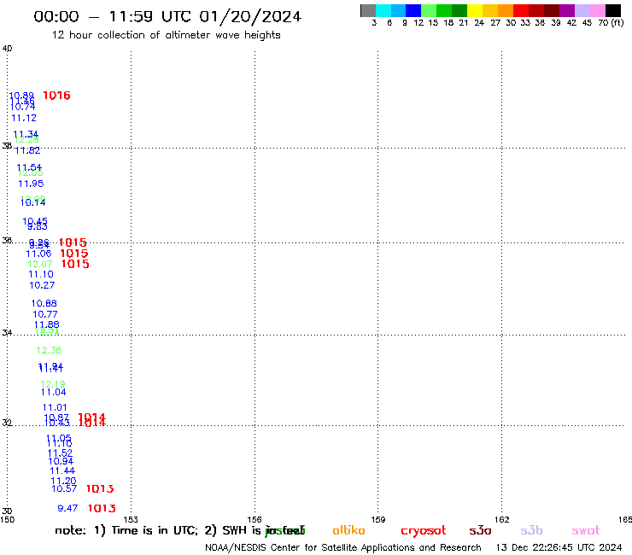Select the wave height reading 10.77
Screen dimensions: 632x555
(45, 314)
